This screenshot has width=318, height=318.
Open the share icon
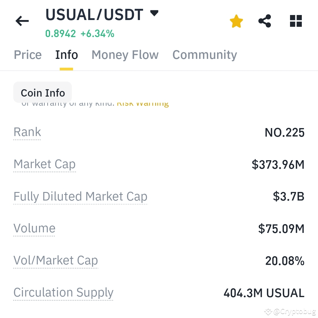click(265, 21)
